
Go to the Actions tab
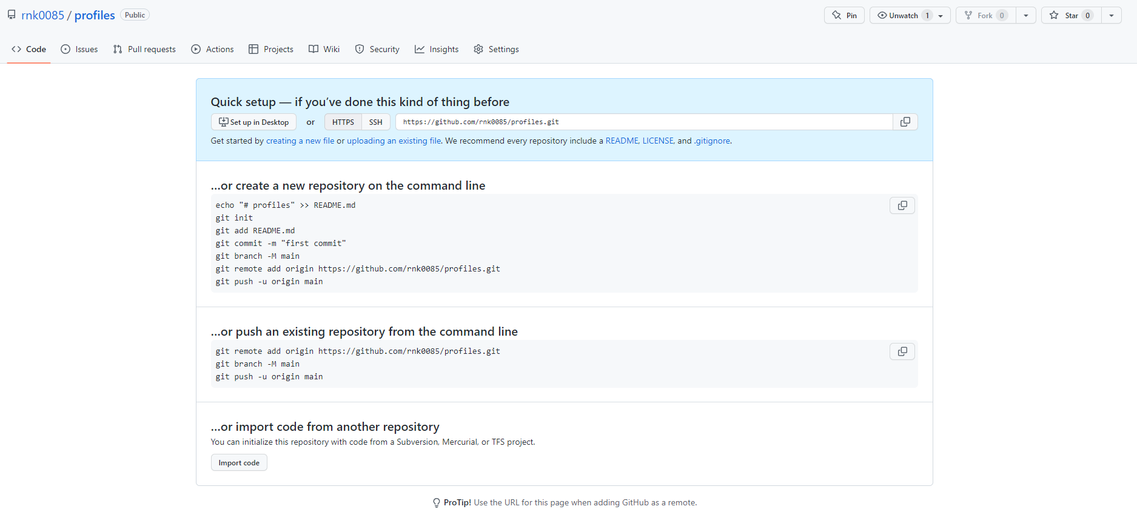212,49
